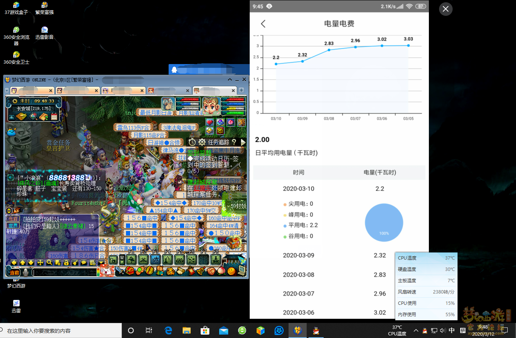Click the sword attack icon in bottom toolbar
Image resolution: width=516 pixels, height=338 pixels.
click(x=120, y=271)
